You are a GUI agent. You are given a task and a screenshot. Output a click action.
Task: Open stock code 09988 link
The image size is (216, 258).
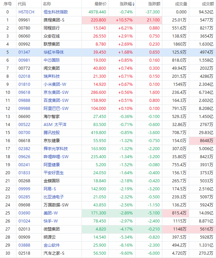[24, 109]
